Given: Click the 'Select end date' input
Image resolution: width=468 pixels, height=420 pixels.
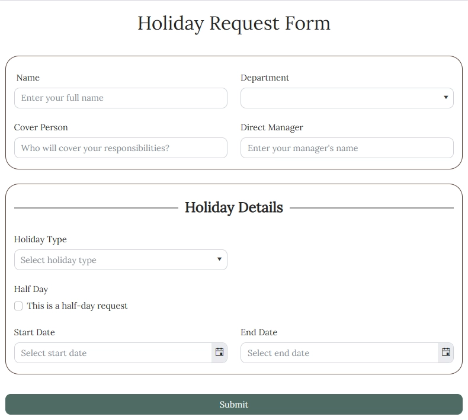Looking at the screenshot, I should point(339,353).
